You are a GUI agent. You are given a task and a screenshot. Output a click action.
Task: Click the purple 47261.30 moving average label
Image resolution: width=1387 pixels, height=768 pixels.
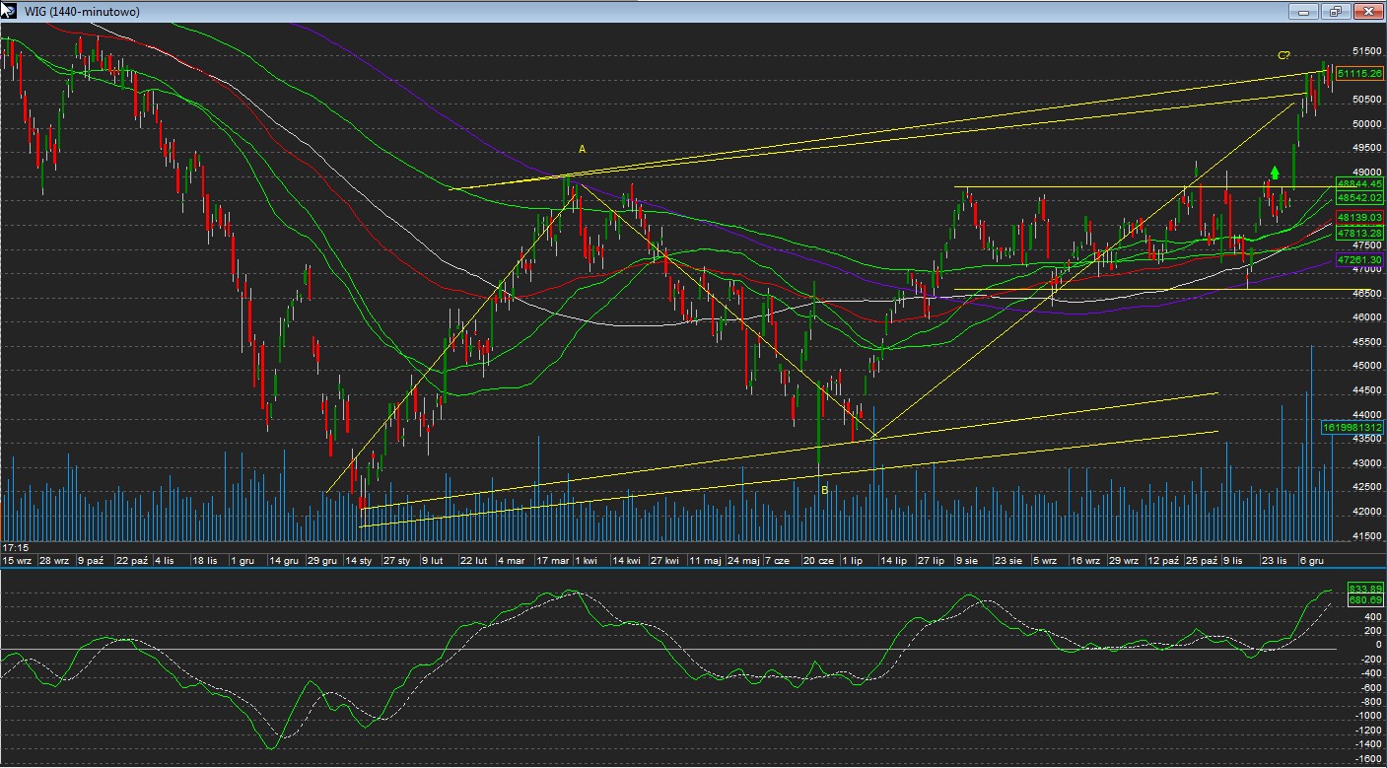click(1359, 259)
